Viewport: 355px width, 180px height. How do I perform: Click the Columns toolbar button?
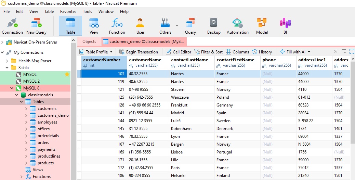(x=237, y=52)
